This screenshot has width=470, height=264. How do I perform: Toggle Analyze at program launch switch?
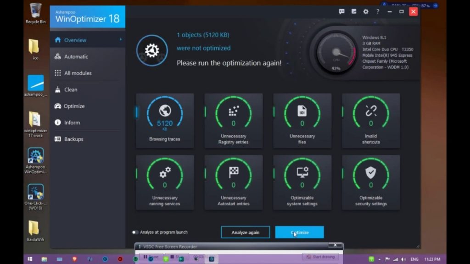tap(135, 232)
